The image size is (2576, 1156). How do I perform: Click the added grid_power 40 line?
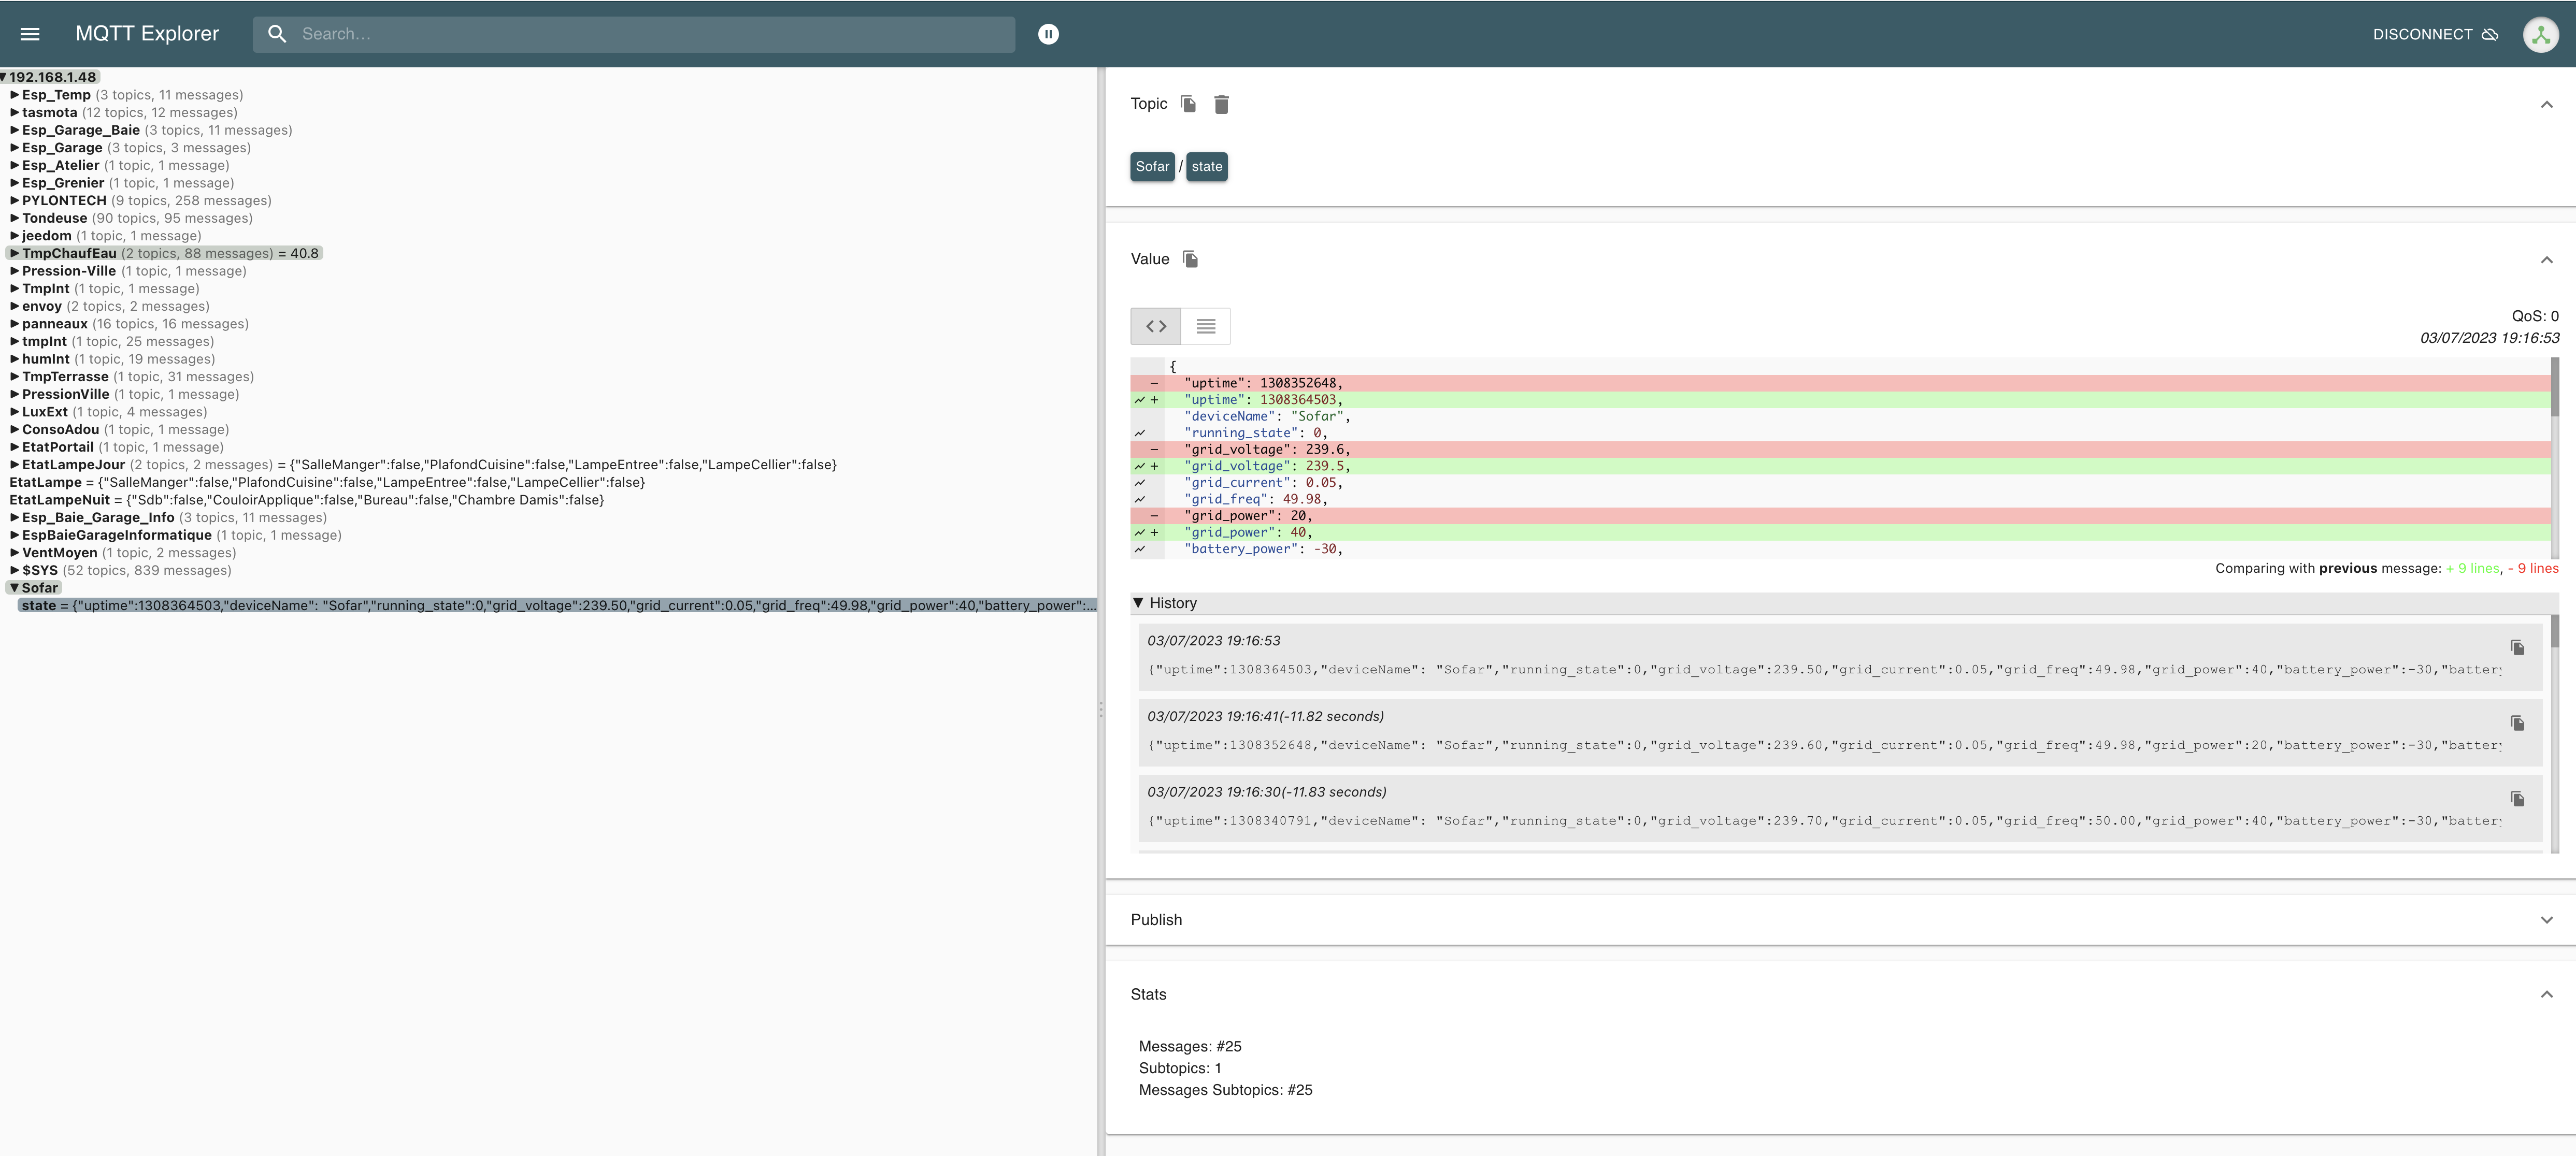1840,533
